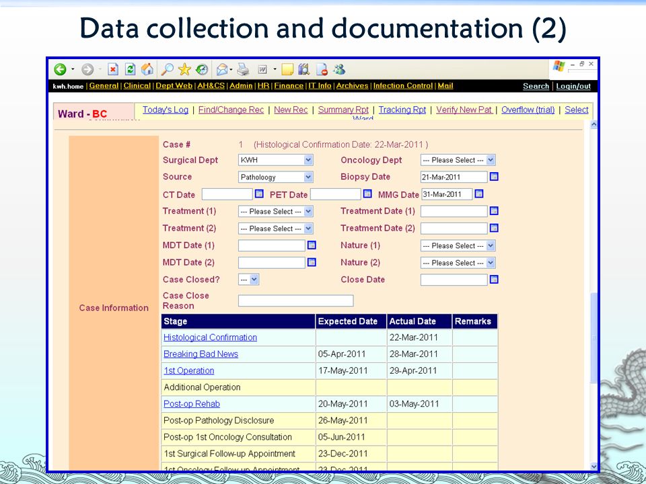
Task: Open the Verify New Pat link
Action: (464, 110)
